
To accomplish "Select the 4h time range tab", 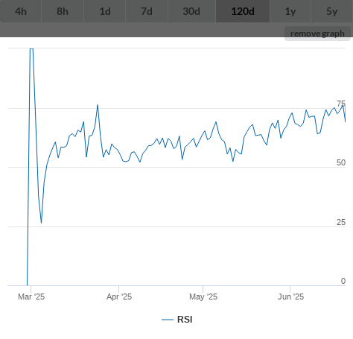I will pyautogui.click(x=21, y=11).
